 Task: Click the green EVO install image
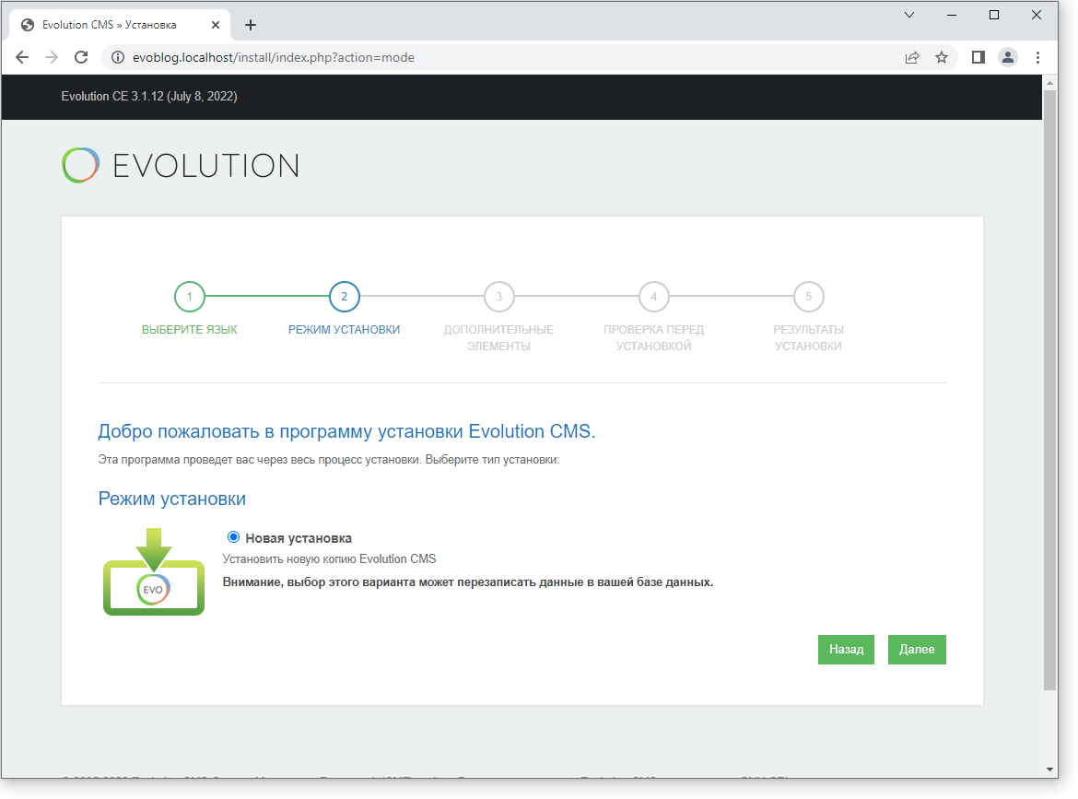[x=154, y=572]
